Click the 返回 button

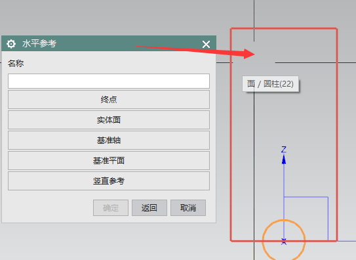(x=149, y=207)
